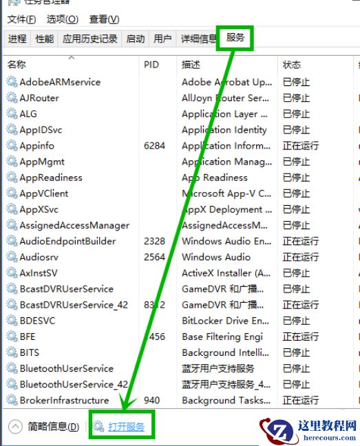Image resolution: width=360 pixels, height=446 pixels.
Task: Open the 选项(O) menu
Action: 63,19
